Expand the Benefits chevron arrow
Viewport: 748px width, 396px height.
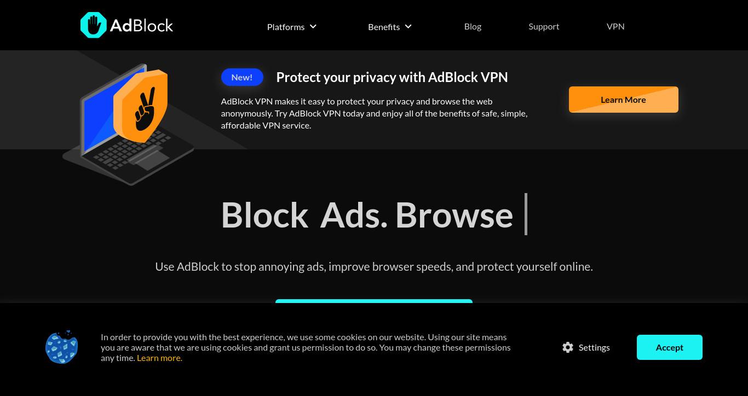pyautogui.click(x=408, y=26)
